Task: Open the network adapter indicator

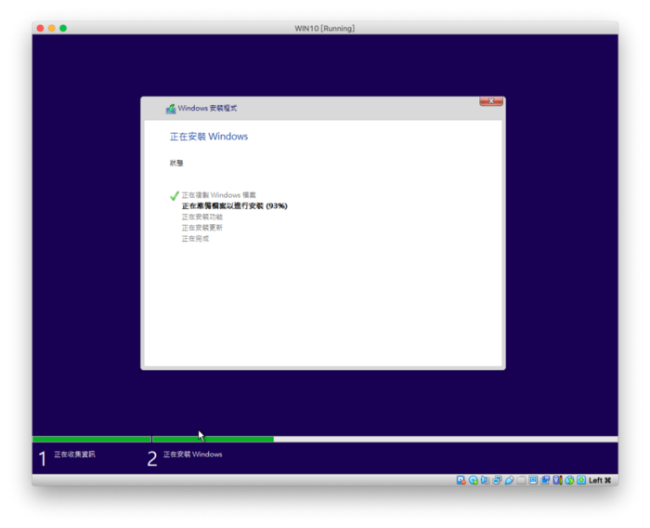Action: pos(497,480)
